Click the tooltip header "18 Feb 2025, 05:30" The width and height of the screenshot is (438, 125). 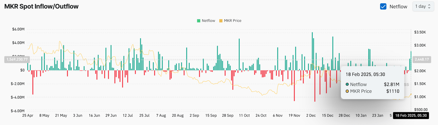click(x=365, y=74)
